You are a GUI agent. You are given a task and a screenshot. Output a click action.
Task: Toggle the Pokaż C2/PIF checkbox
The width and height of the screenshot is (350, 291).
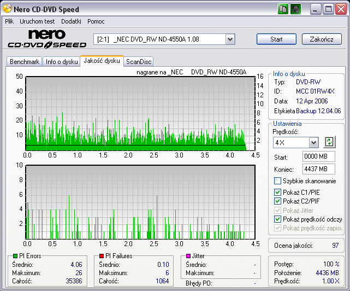coord(277,201)
